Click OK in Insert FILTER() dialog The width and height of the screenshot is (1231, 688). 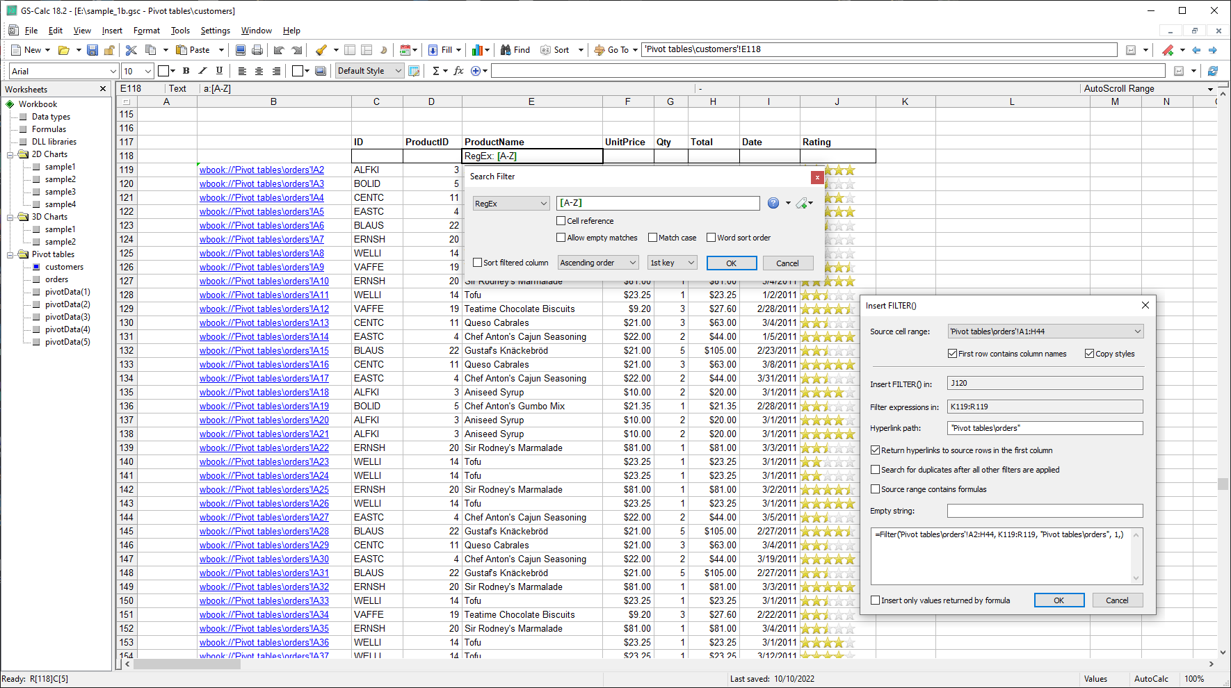click(x=1059, y=600)
